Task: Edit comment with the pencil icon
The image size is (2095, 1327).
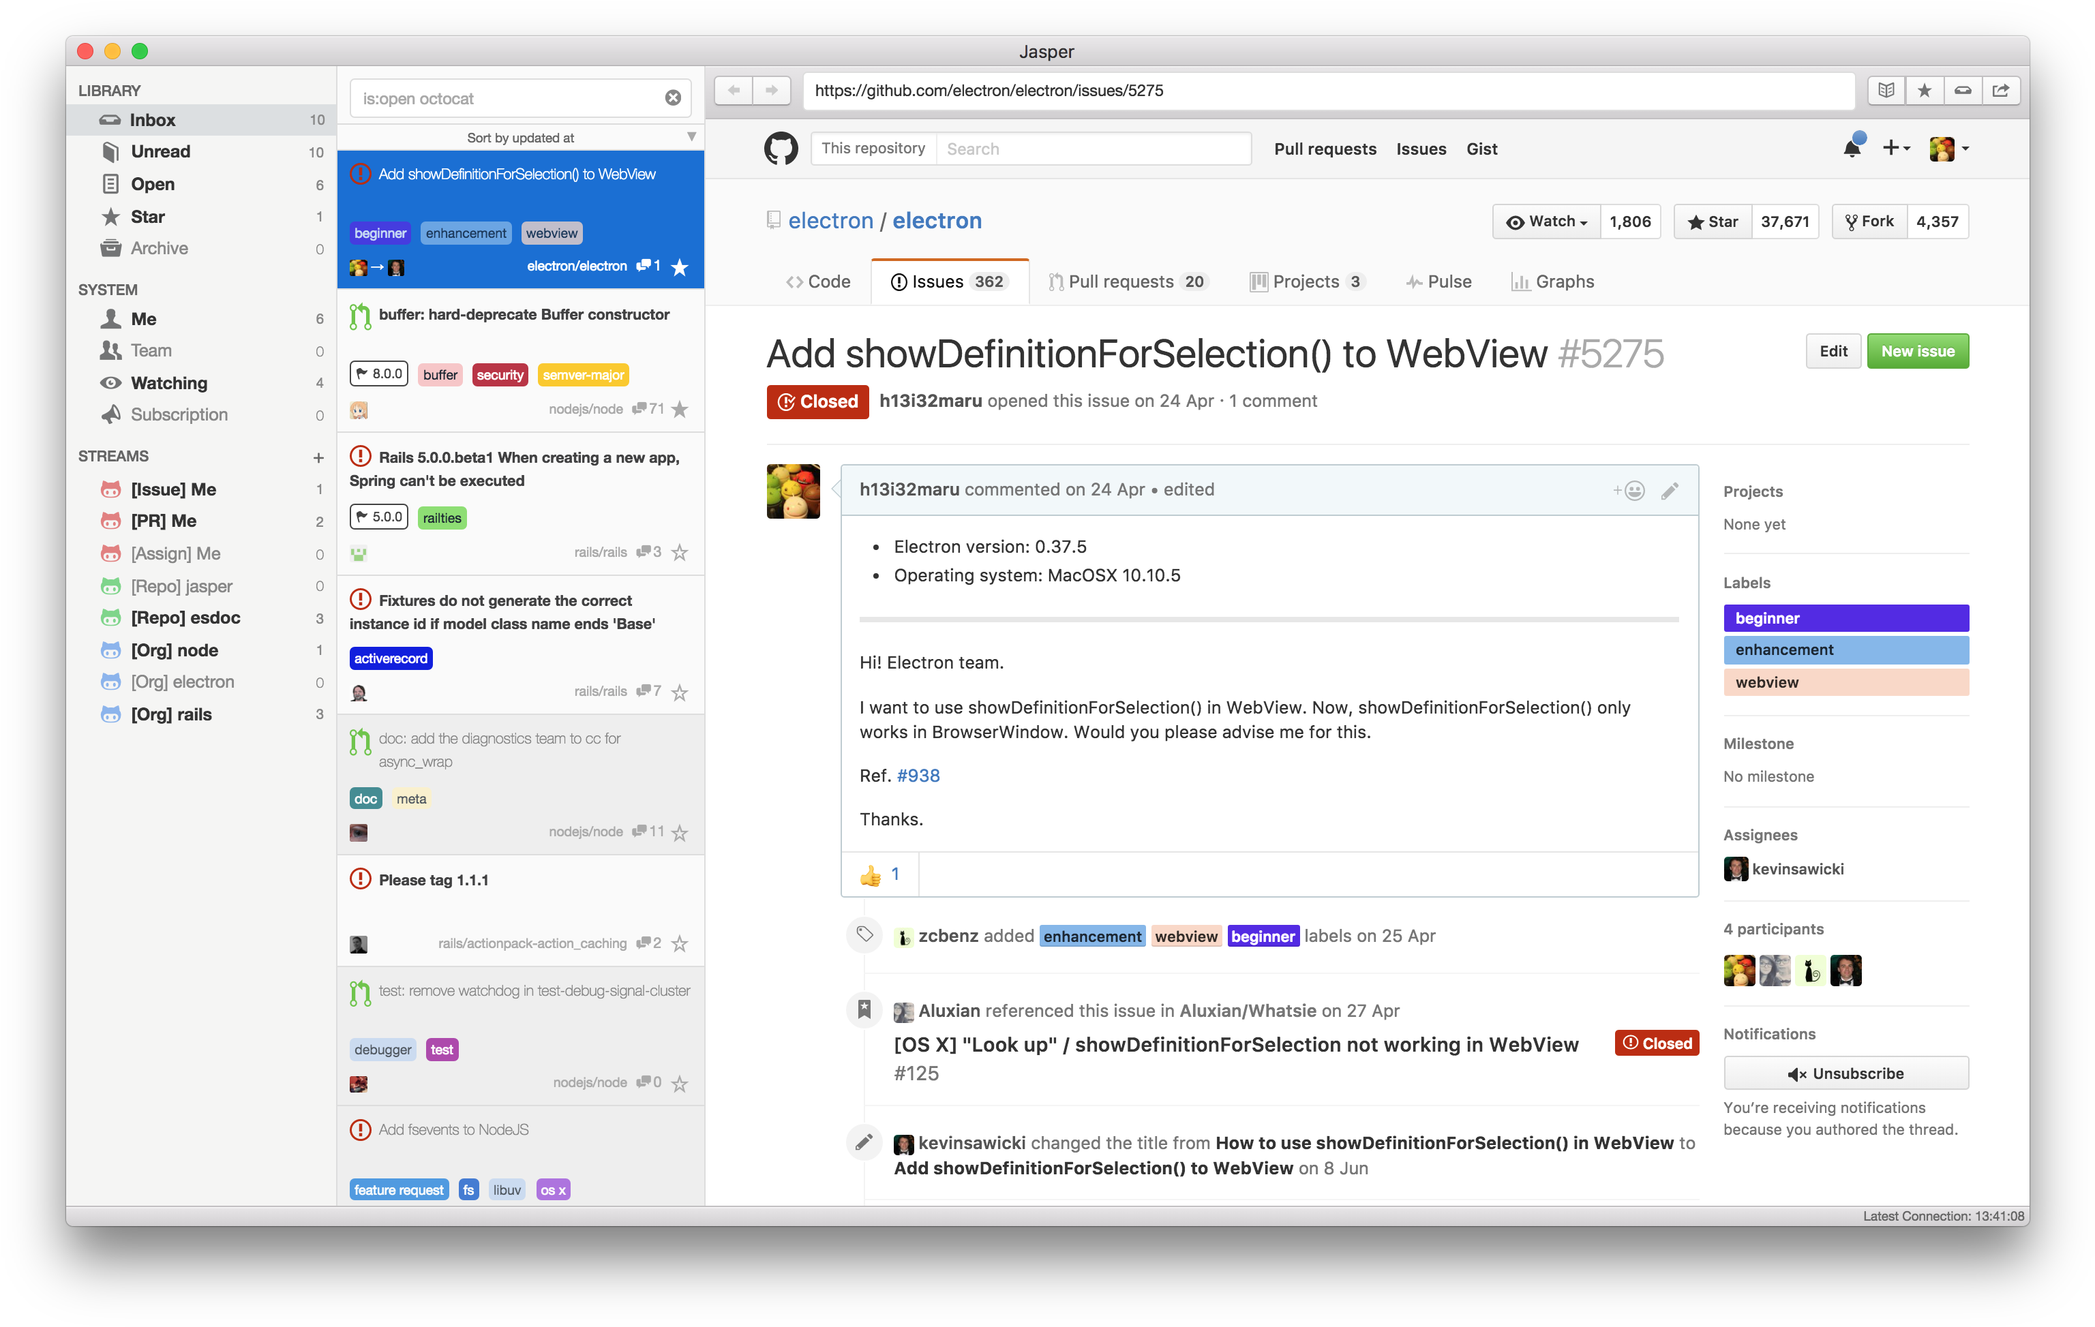Action: (x=1670, y=491)
